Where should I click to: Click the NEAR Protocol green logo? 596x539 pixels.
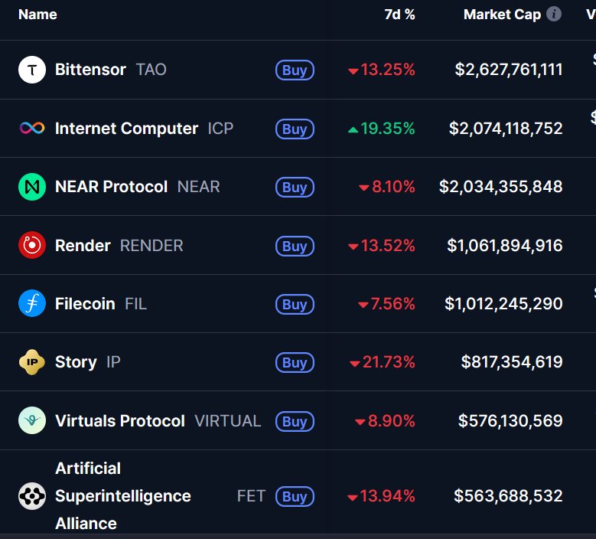click(x=31, y=187)
